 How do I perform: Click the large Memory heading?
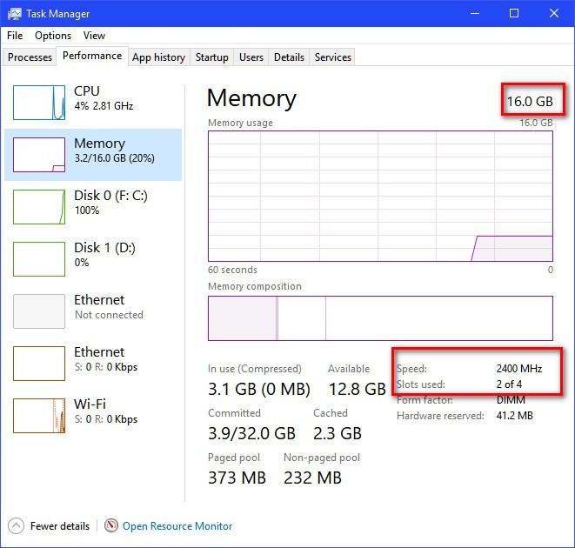251,98
